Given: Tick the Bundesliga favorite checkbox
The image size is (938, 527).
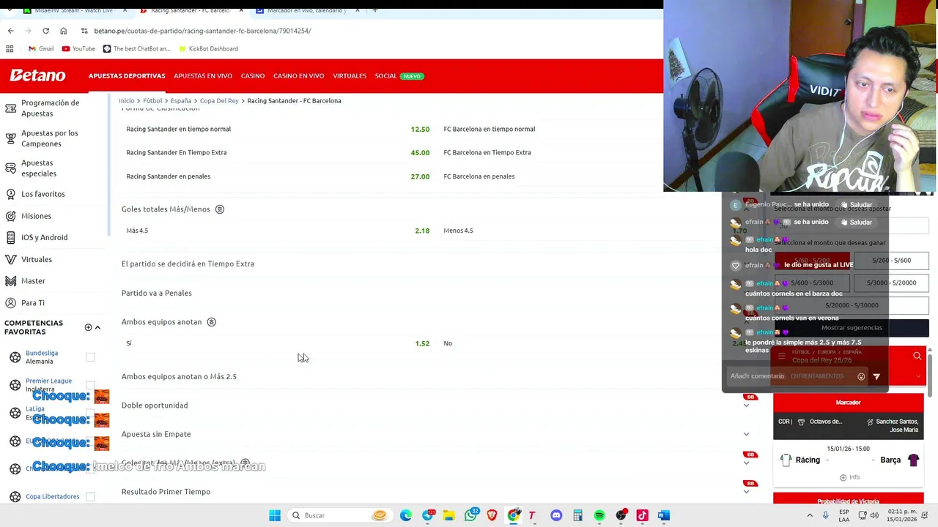Looking at the screenshot, I should click(x=90, y=357).
